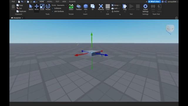Image resolution: width=188 pixels, height=106 pixels.
Task: Open the UI insert tool
Action: pyautogui.click(x=93, y=7)
